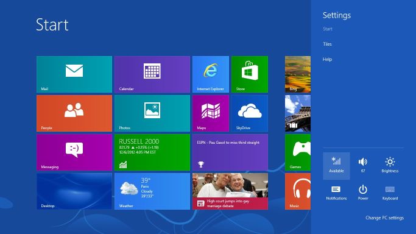This screenshot has height=234, width=416.
Task: Click the Settings pane title
Action: [x=337, y=15]
